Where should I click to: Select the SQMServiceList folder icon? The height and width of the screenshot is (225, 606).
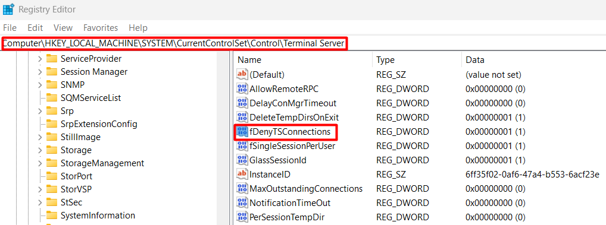pos(51,98)
